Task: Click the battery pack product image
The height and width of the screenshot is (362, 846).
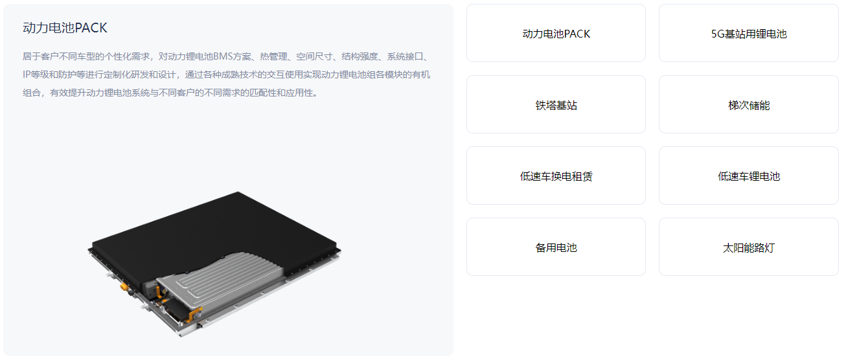Action: coord(215,264)
